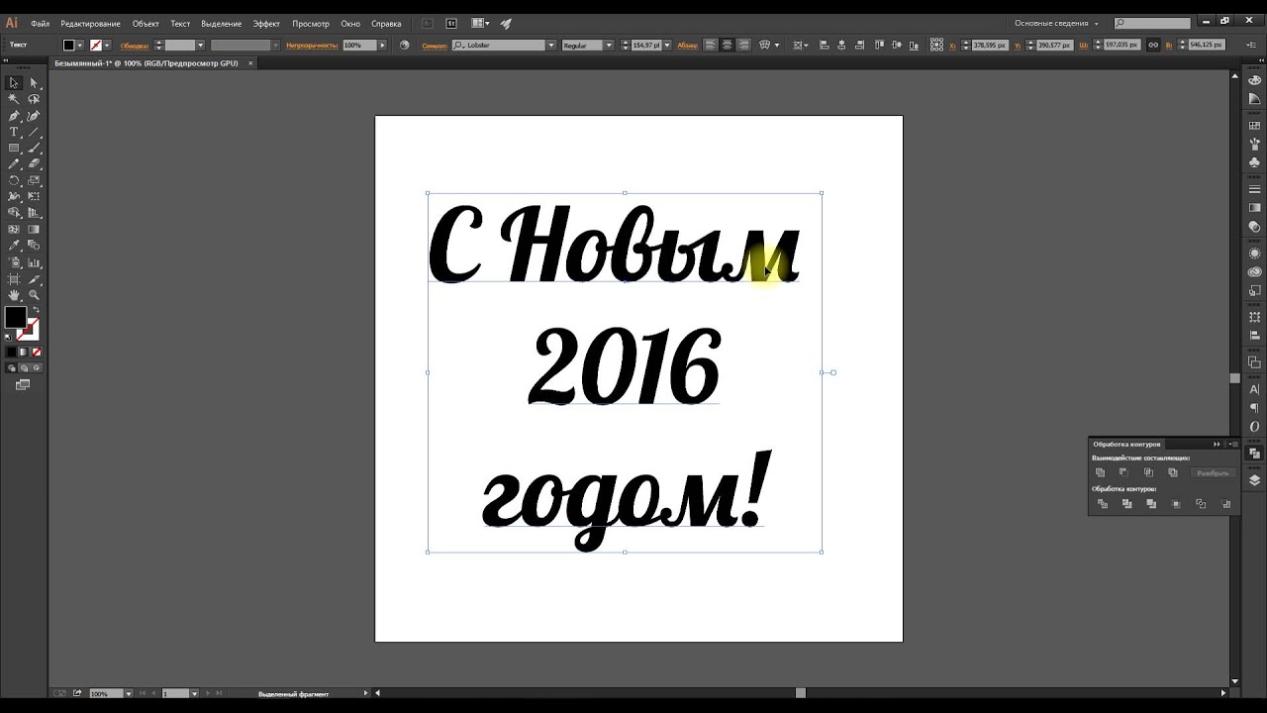1267x713 pixels.
Task: Set paragraph alignment to right
Action: [x=743, y=45]
